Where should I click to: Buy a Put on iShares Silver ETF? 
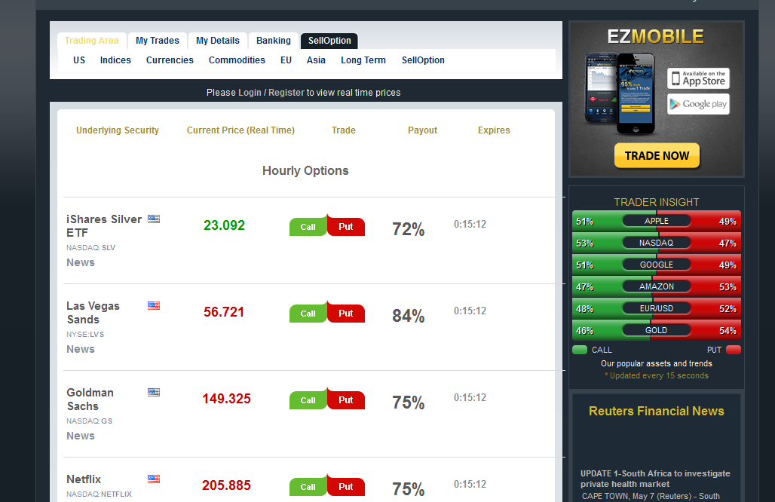tap(346, 227)
